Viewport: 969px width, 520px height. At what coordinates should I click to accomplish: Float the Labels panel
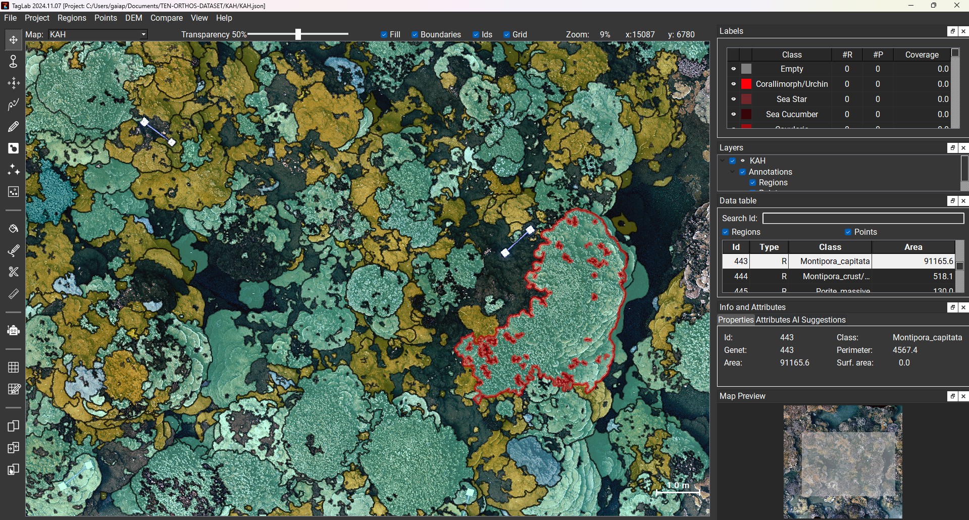pyautogui.click(x=952, y=31)
